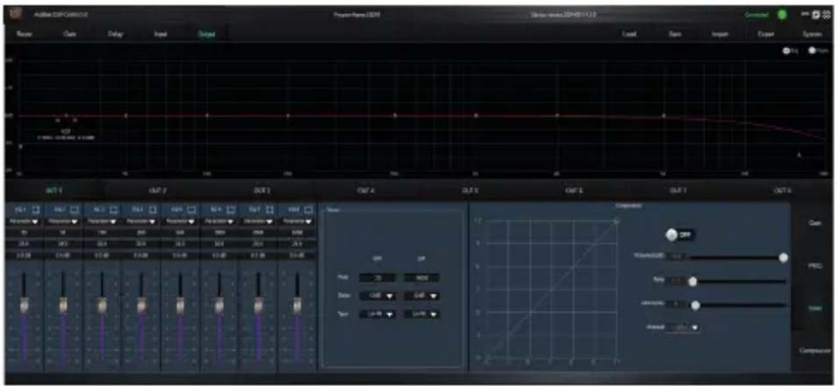The width and height of the screenshot is (837, 386).
Task: Open the EQ 6 filter type dropdown
Action: (219, 221)
